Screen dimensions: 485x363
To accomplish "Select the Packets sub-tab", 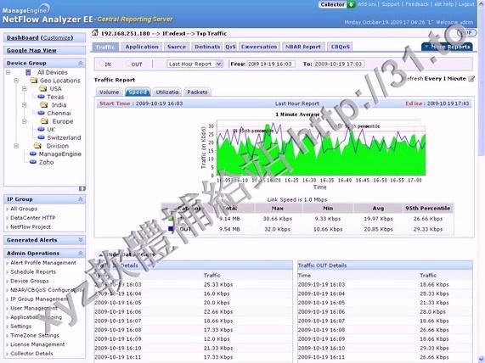I will [197, 92].
